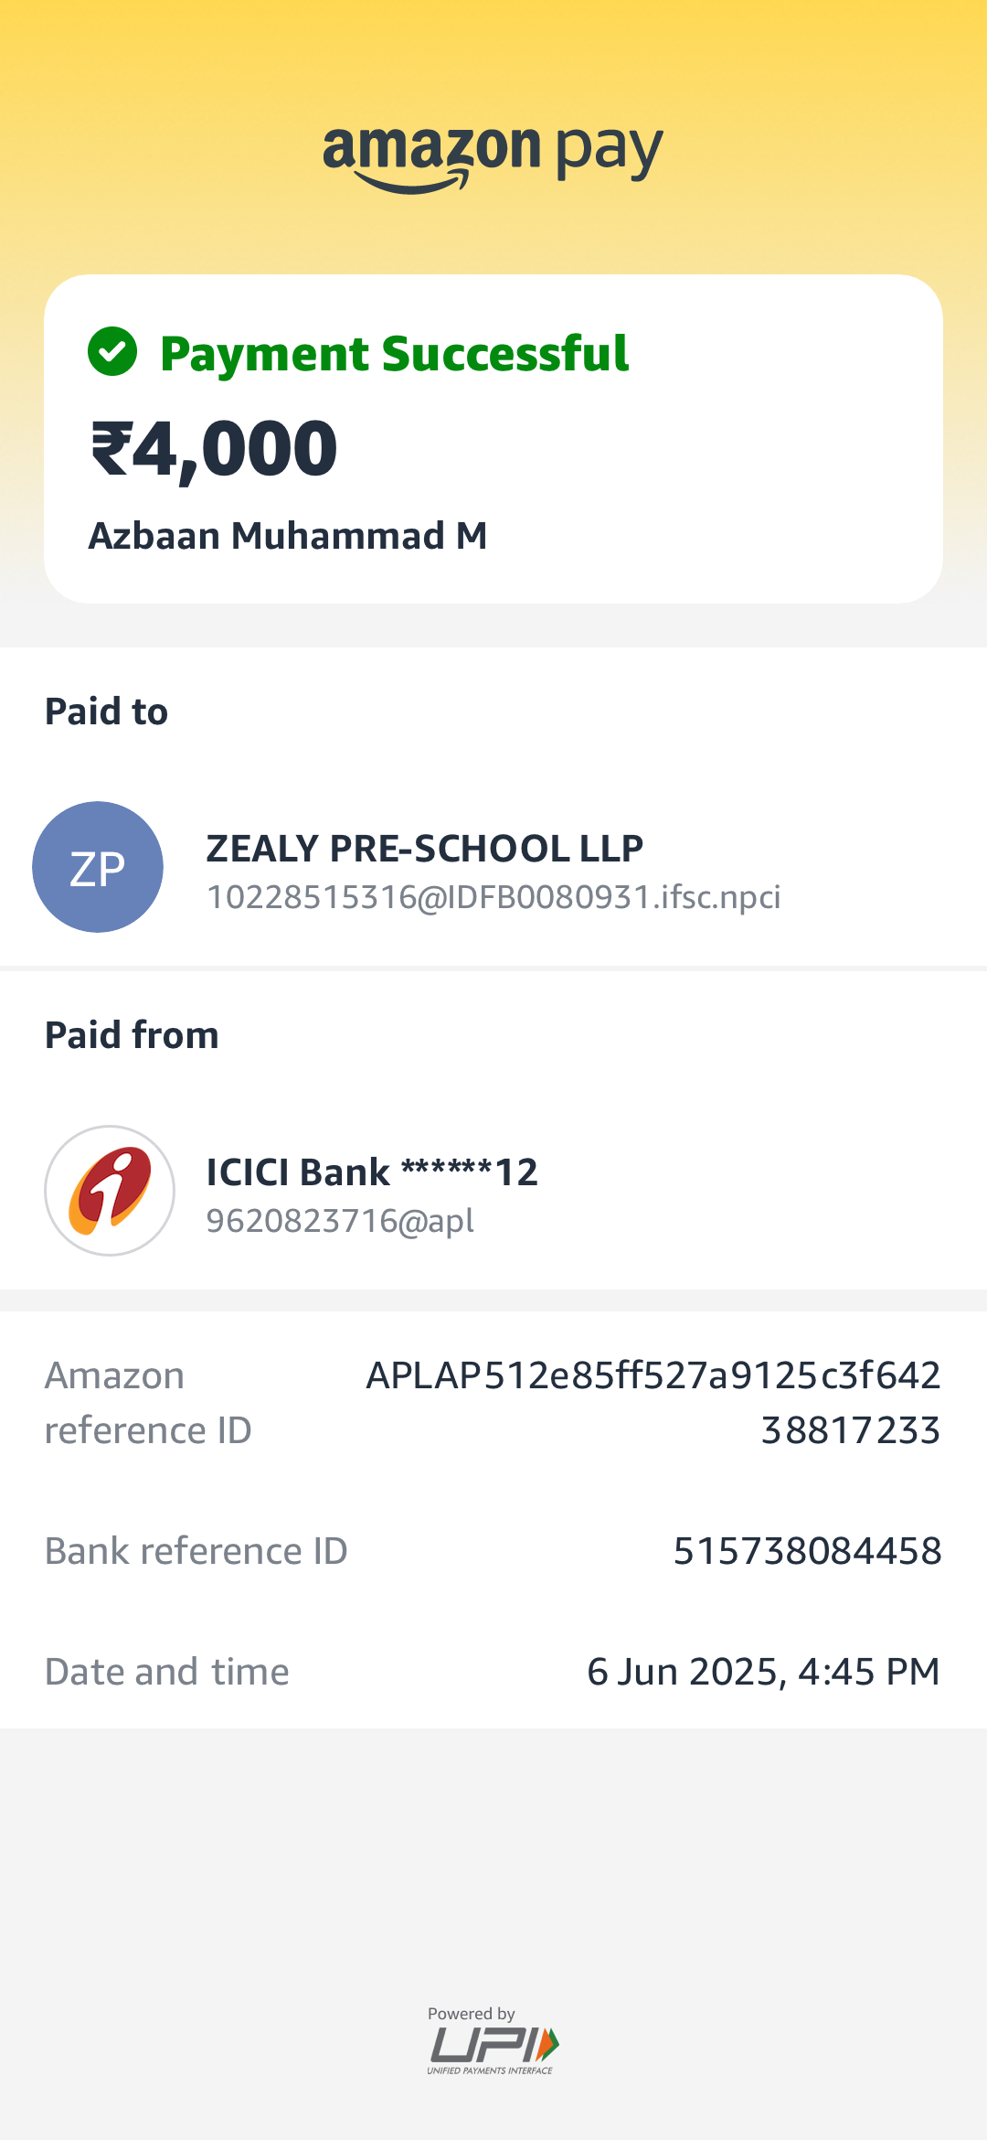Image resolution: width=987 pixels, height=2140 pixels.
Task: Select the Amazon reference ID value APLAP512e85ff…
Action: (653, 1403)
